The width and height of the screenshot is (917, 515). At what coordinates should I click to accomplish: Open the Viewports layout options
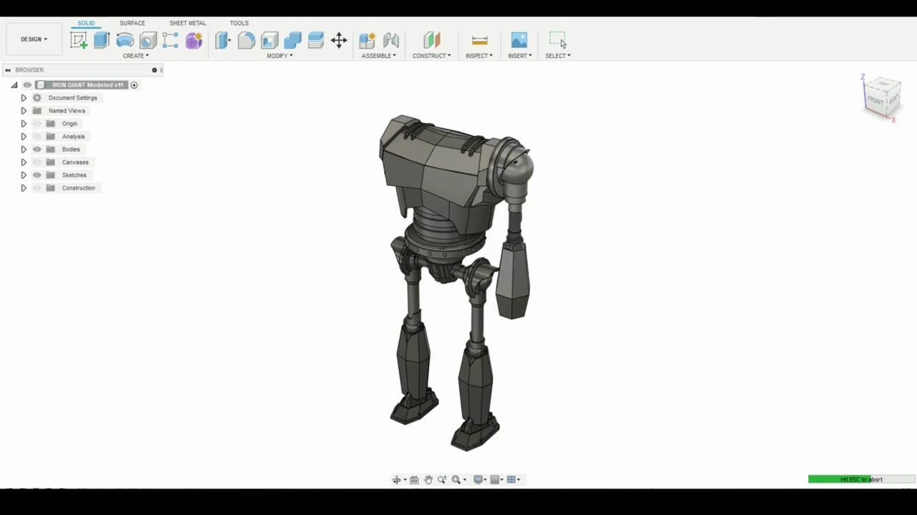point(512,480)
